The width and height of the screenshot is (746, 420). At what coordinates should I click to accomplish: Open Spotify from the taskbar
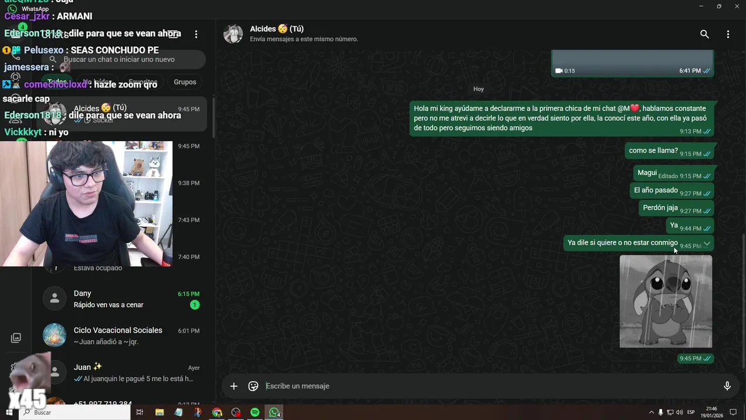pos(255,412)
